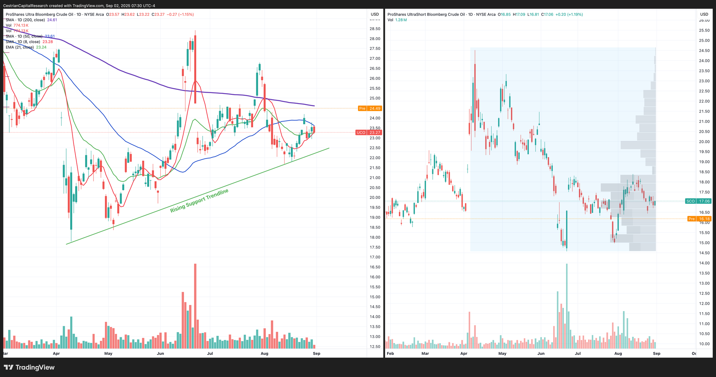The height and width of the screenshot is (377, 716).
Task: Click the Aug label on UCO time axis
Action: tap(265, 354)
